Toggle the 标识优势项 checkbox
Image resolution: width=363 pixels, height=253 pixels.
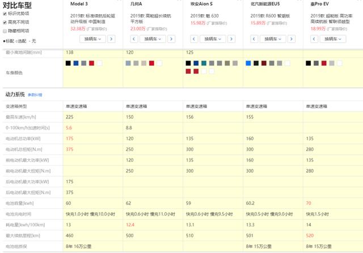5,13
